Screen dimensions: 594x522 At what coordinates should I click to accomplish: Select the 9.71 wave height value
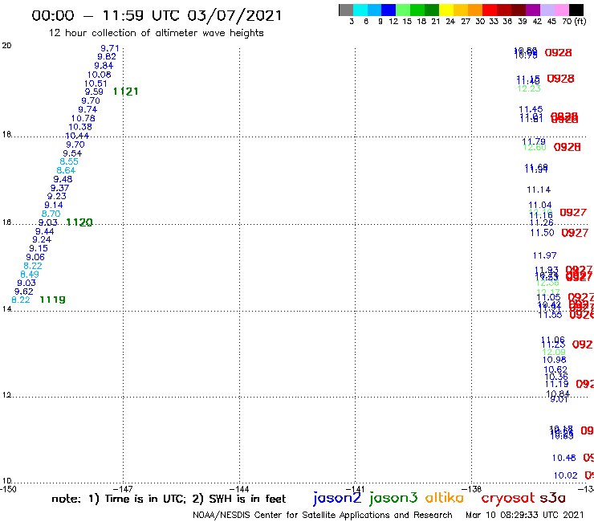110,48
